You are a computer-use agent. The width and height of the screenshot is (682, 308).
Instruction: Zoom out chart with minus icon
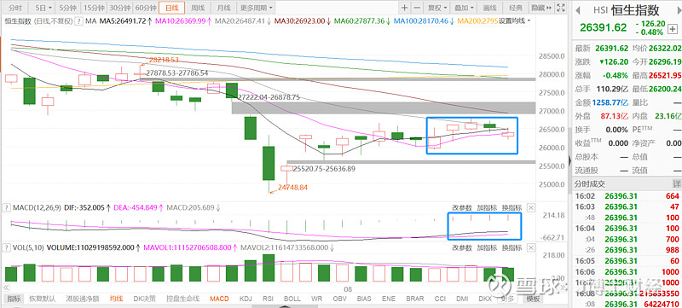[x=417, y=8]
